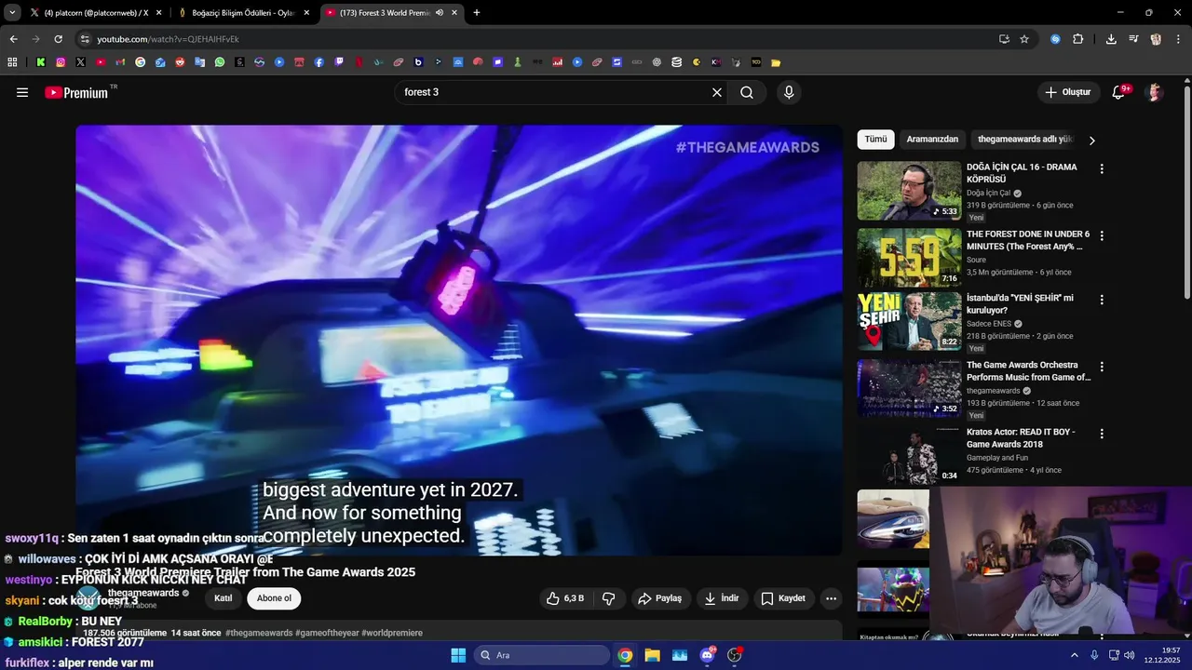Open the thegameawards channel link
Viewport: 1192px width, 670px height.
pos(143,593)
